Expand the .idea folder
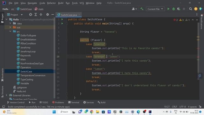Viewport: 204px width, 115px height. [x=10, y=23]
